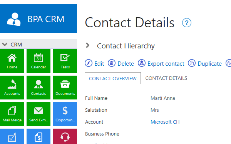Open the Tasks tile

65,61
